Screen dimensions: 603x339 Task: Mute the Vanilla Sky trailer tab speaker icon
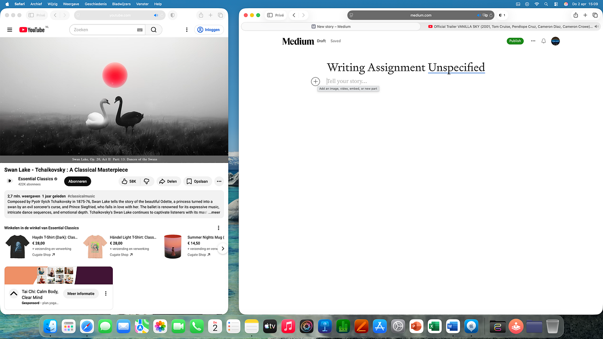point(596,27)
